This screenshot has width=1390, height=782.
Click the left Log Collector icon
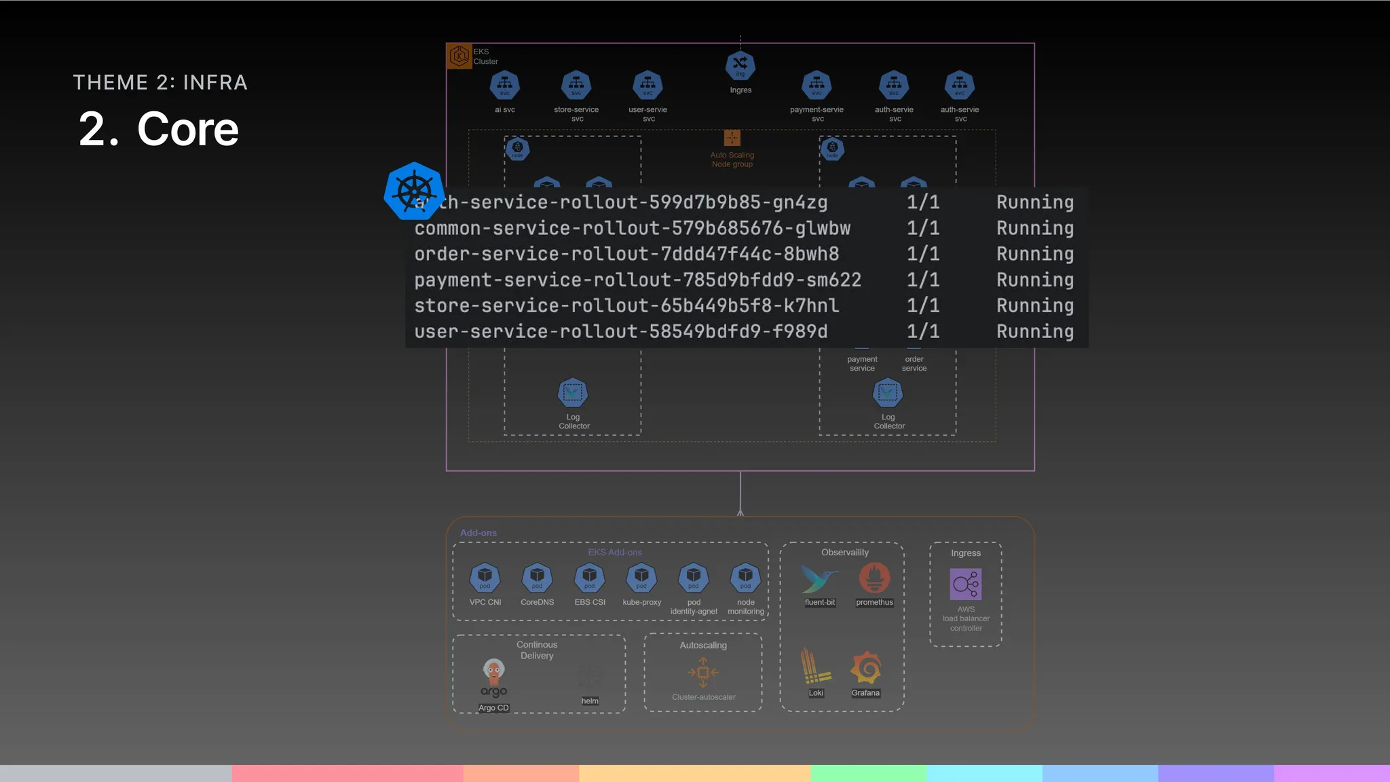573,393
